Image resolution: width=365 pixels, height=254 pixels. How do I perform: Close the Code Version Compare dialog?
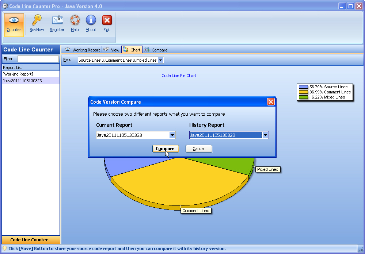271,102
